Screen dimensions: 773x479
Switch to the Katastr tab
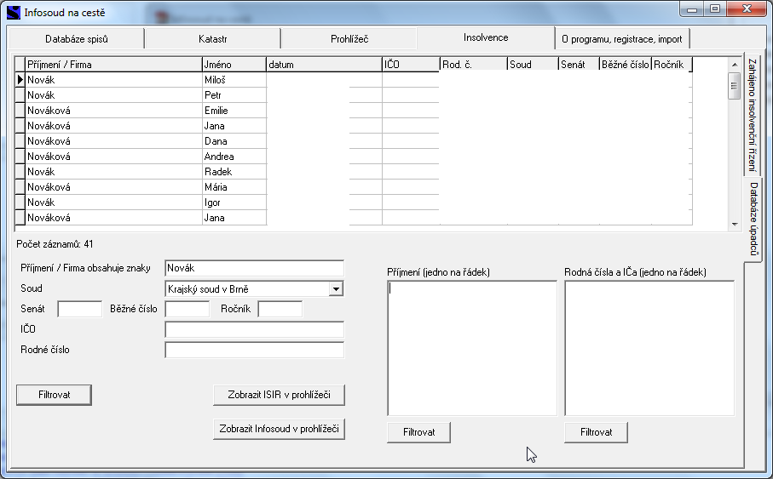click(212, 39)
